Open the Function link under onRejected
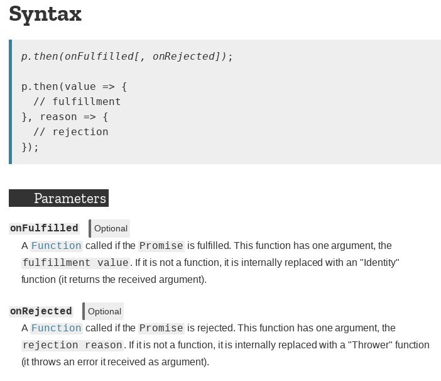This screenshot has width=441, height=381. (x=57, y=328)
